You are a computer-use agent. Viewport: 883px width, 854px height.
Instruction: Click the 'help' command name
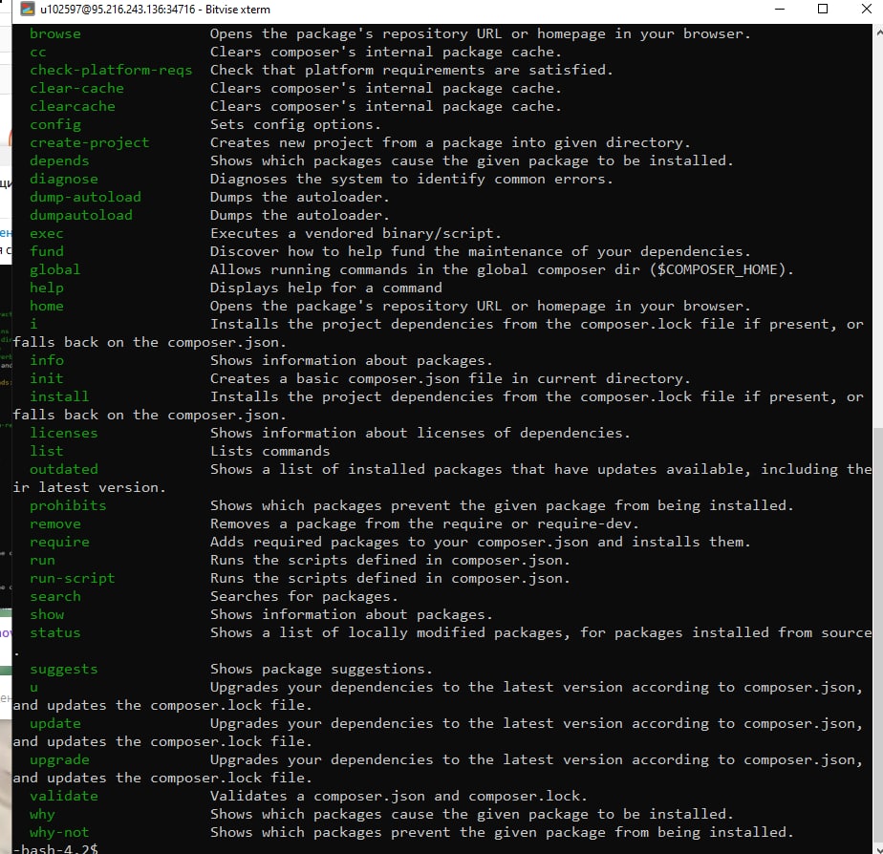pos(47,288)
